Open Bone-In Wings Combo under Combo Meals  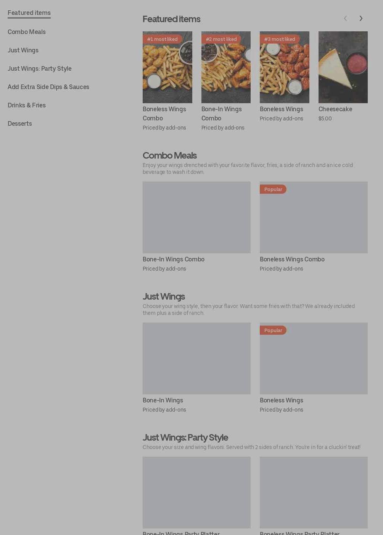[196, 217]
